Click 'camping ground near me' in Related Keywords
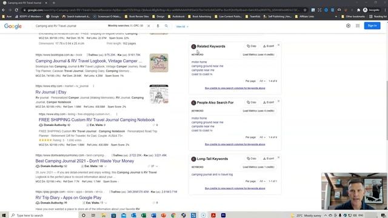 207,66
